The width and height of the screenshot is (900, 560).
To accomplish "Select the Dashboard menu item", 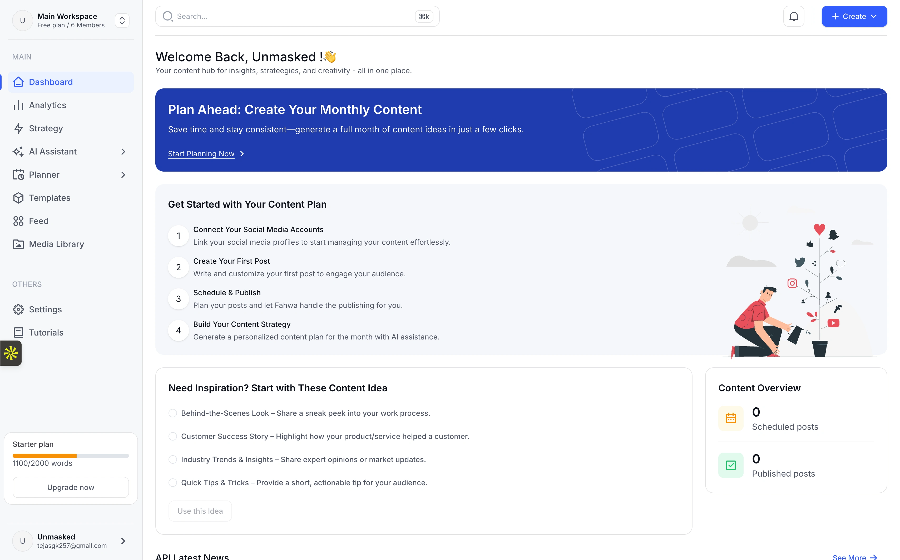I will (51, 82).
